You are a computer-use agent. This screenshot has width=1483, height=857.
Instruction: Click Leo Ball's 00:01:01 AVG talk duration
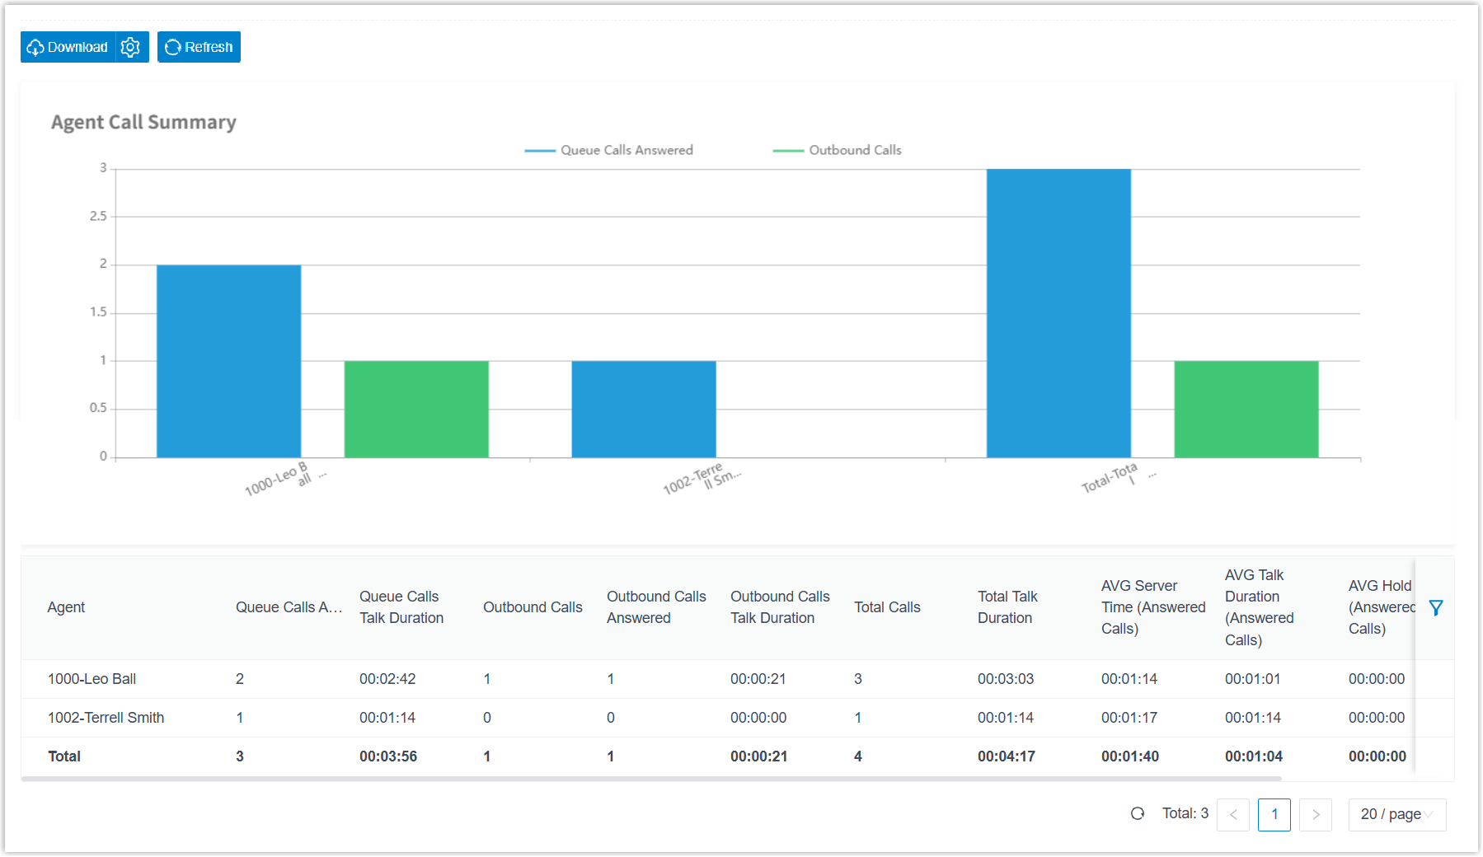[x=1253, y=679]
